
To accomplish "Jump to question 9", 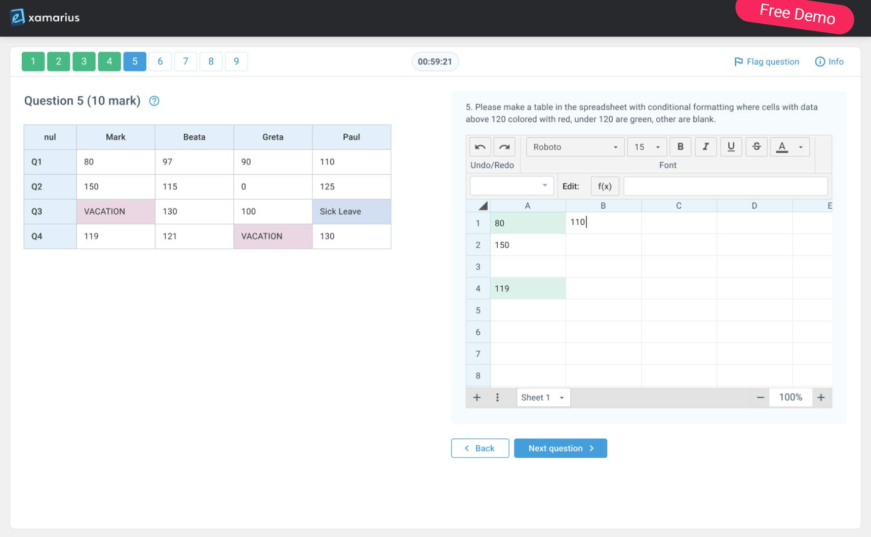I will [236, 61].
